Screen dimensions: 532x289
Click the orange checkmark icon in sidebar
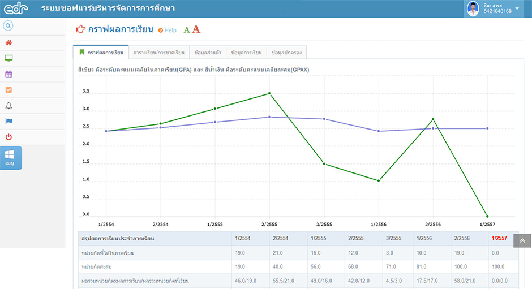click(8, 90)
